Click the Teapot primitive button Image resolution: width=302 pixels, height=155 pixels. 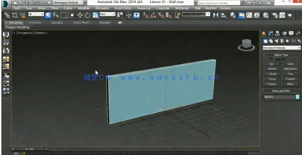(x=272, y=84)
